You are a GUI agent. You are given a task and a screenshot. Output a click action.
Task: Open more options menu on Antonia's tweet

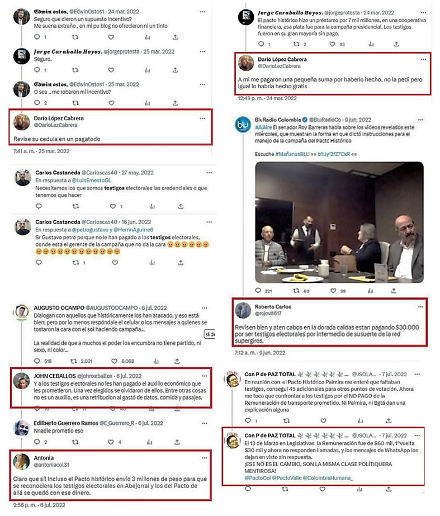pos(205,458)
